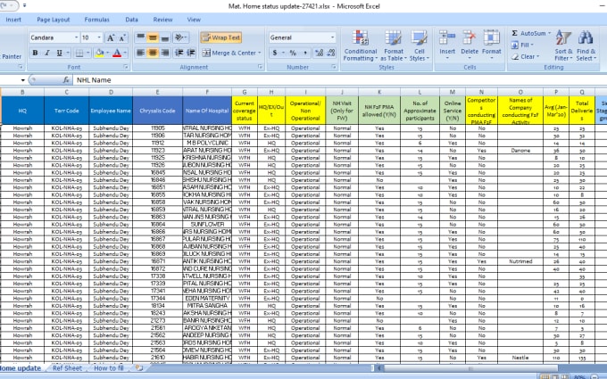Toggle Underline formatting
The height and width of the screenshot is (379, 607).
click(x=59, y=53)
